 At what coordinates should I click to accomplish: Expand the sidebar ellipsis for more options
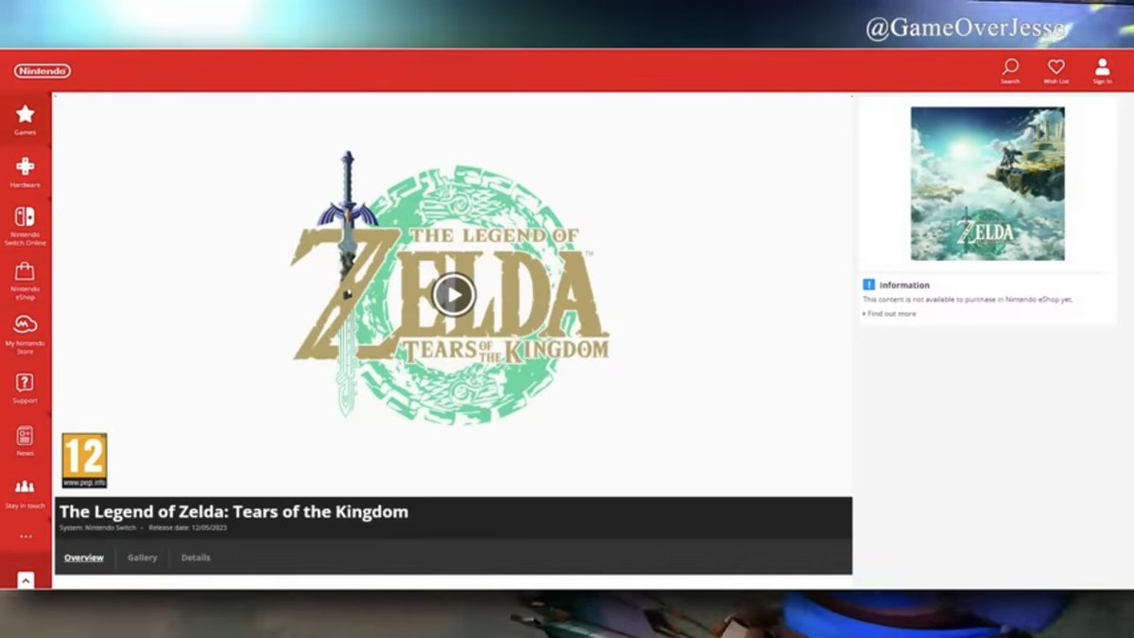click(x=25, y=535)
